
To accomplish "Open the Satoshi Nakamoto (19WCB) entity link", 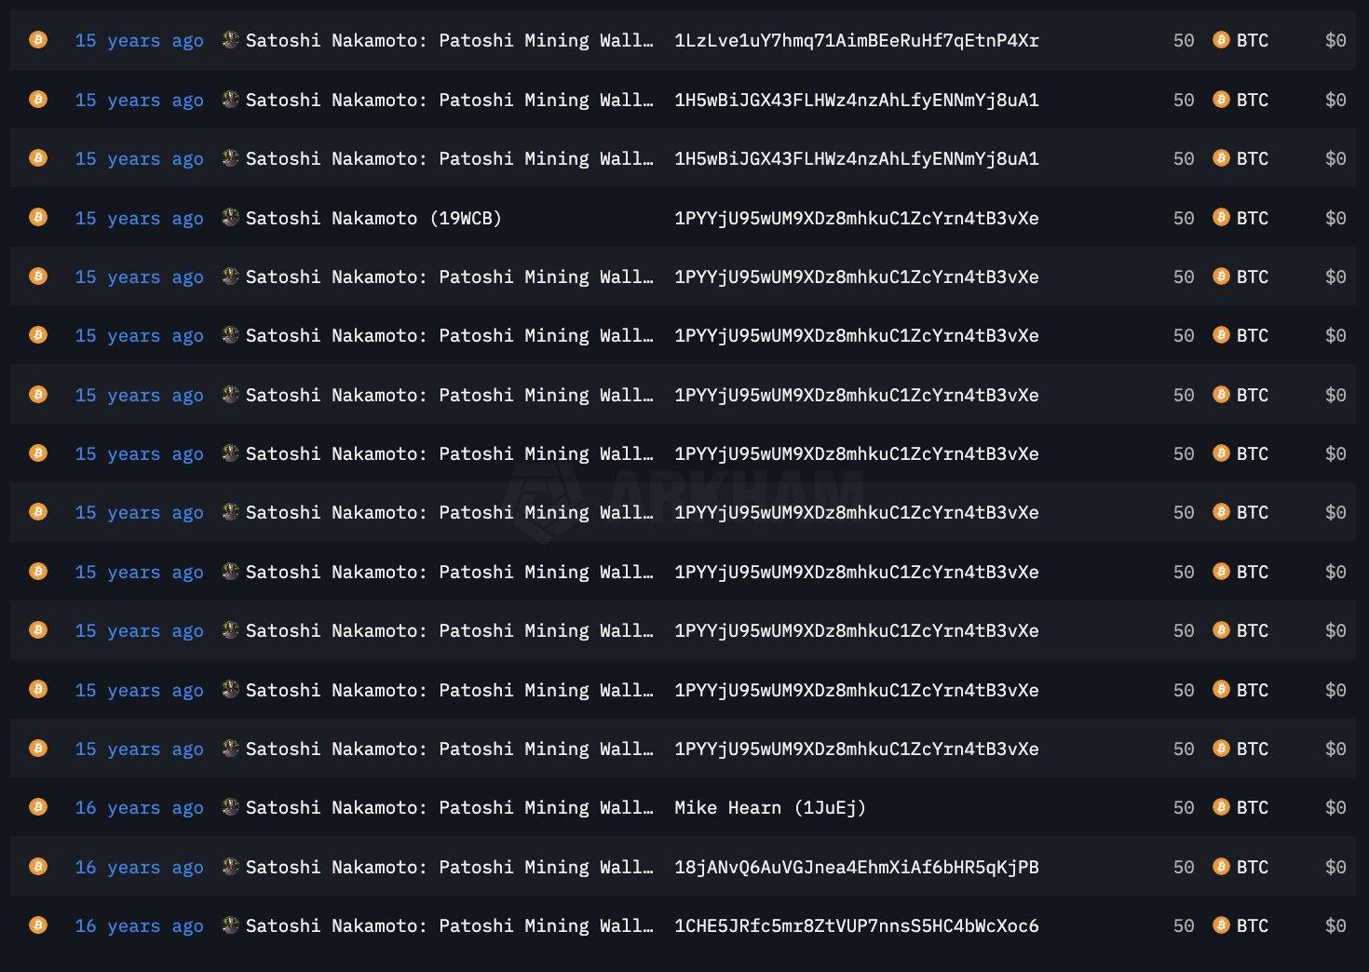I will [x=373, y=218].
